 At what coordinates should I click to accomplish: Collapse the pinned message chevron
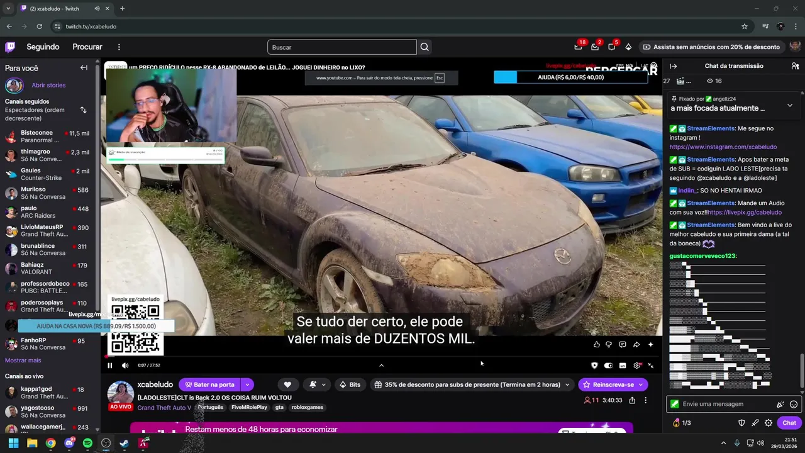[x=790, y=105]
